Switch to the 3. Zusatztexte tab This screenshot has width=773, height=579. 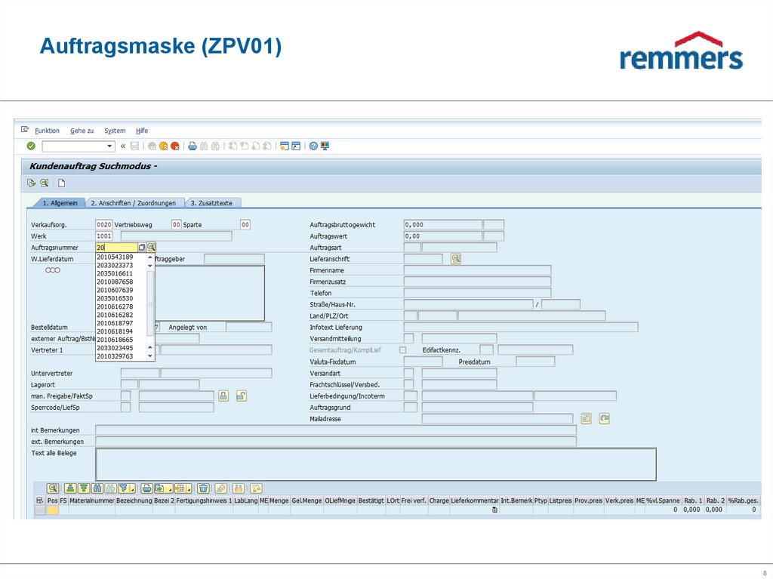(x=212, y=203)
